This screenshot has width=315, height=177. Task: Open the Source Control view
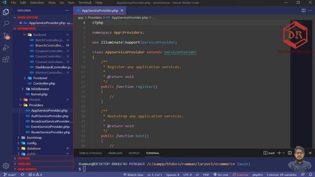tap(6, 36)
